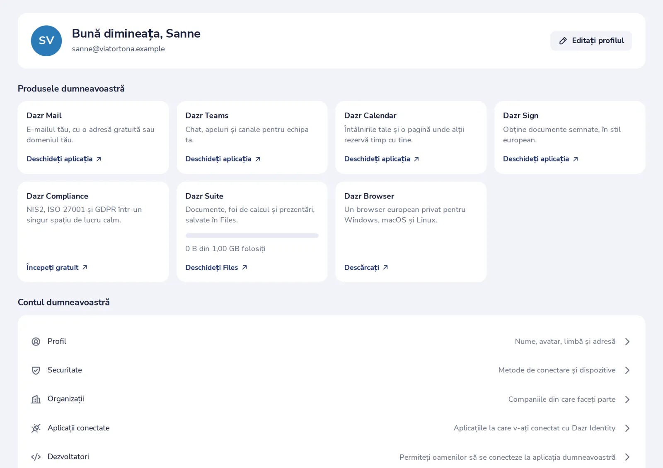663x468 pixels.
Task: Click the Dazr Sign external arrow icon
Action: 575,159
